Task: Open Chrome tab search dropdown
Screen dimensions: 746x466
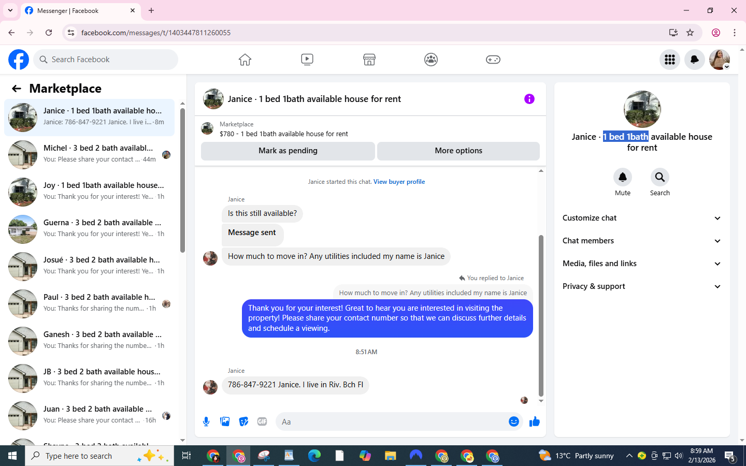Action: (x=10, y=10)
